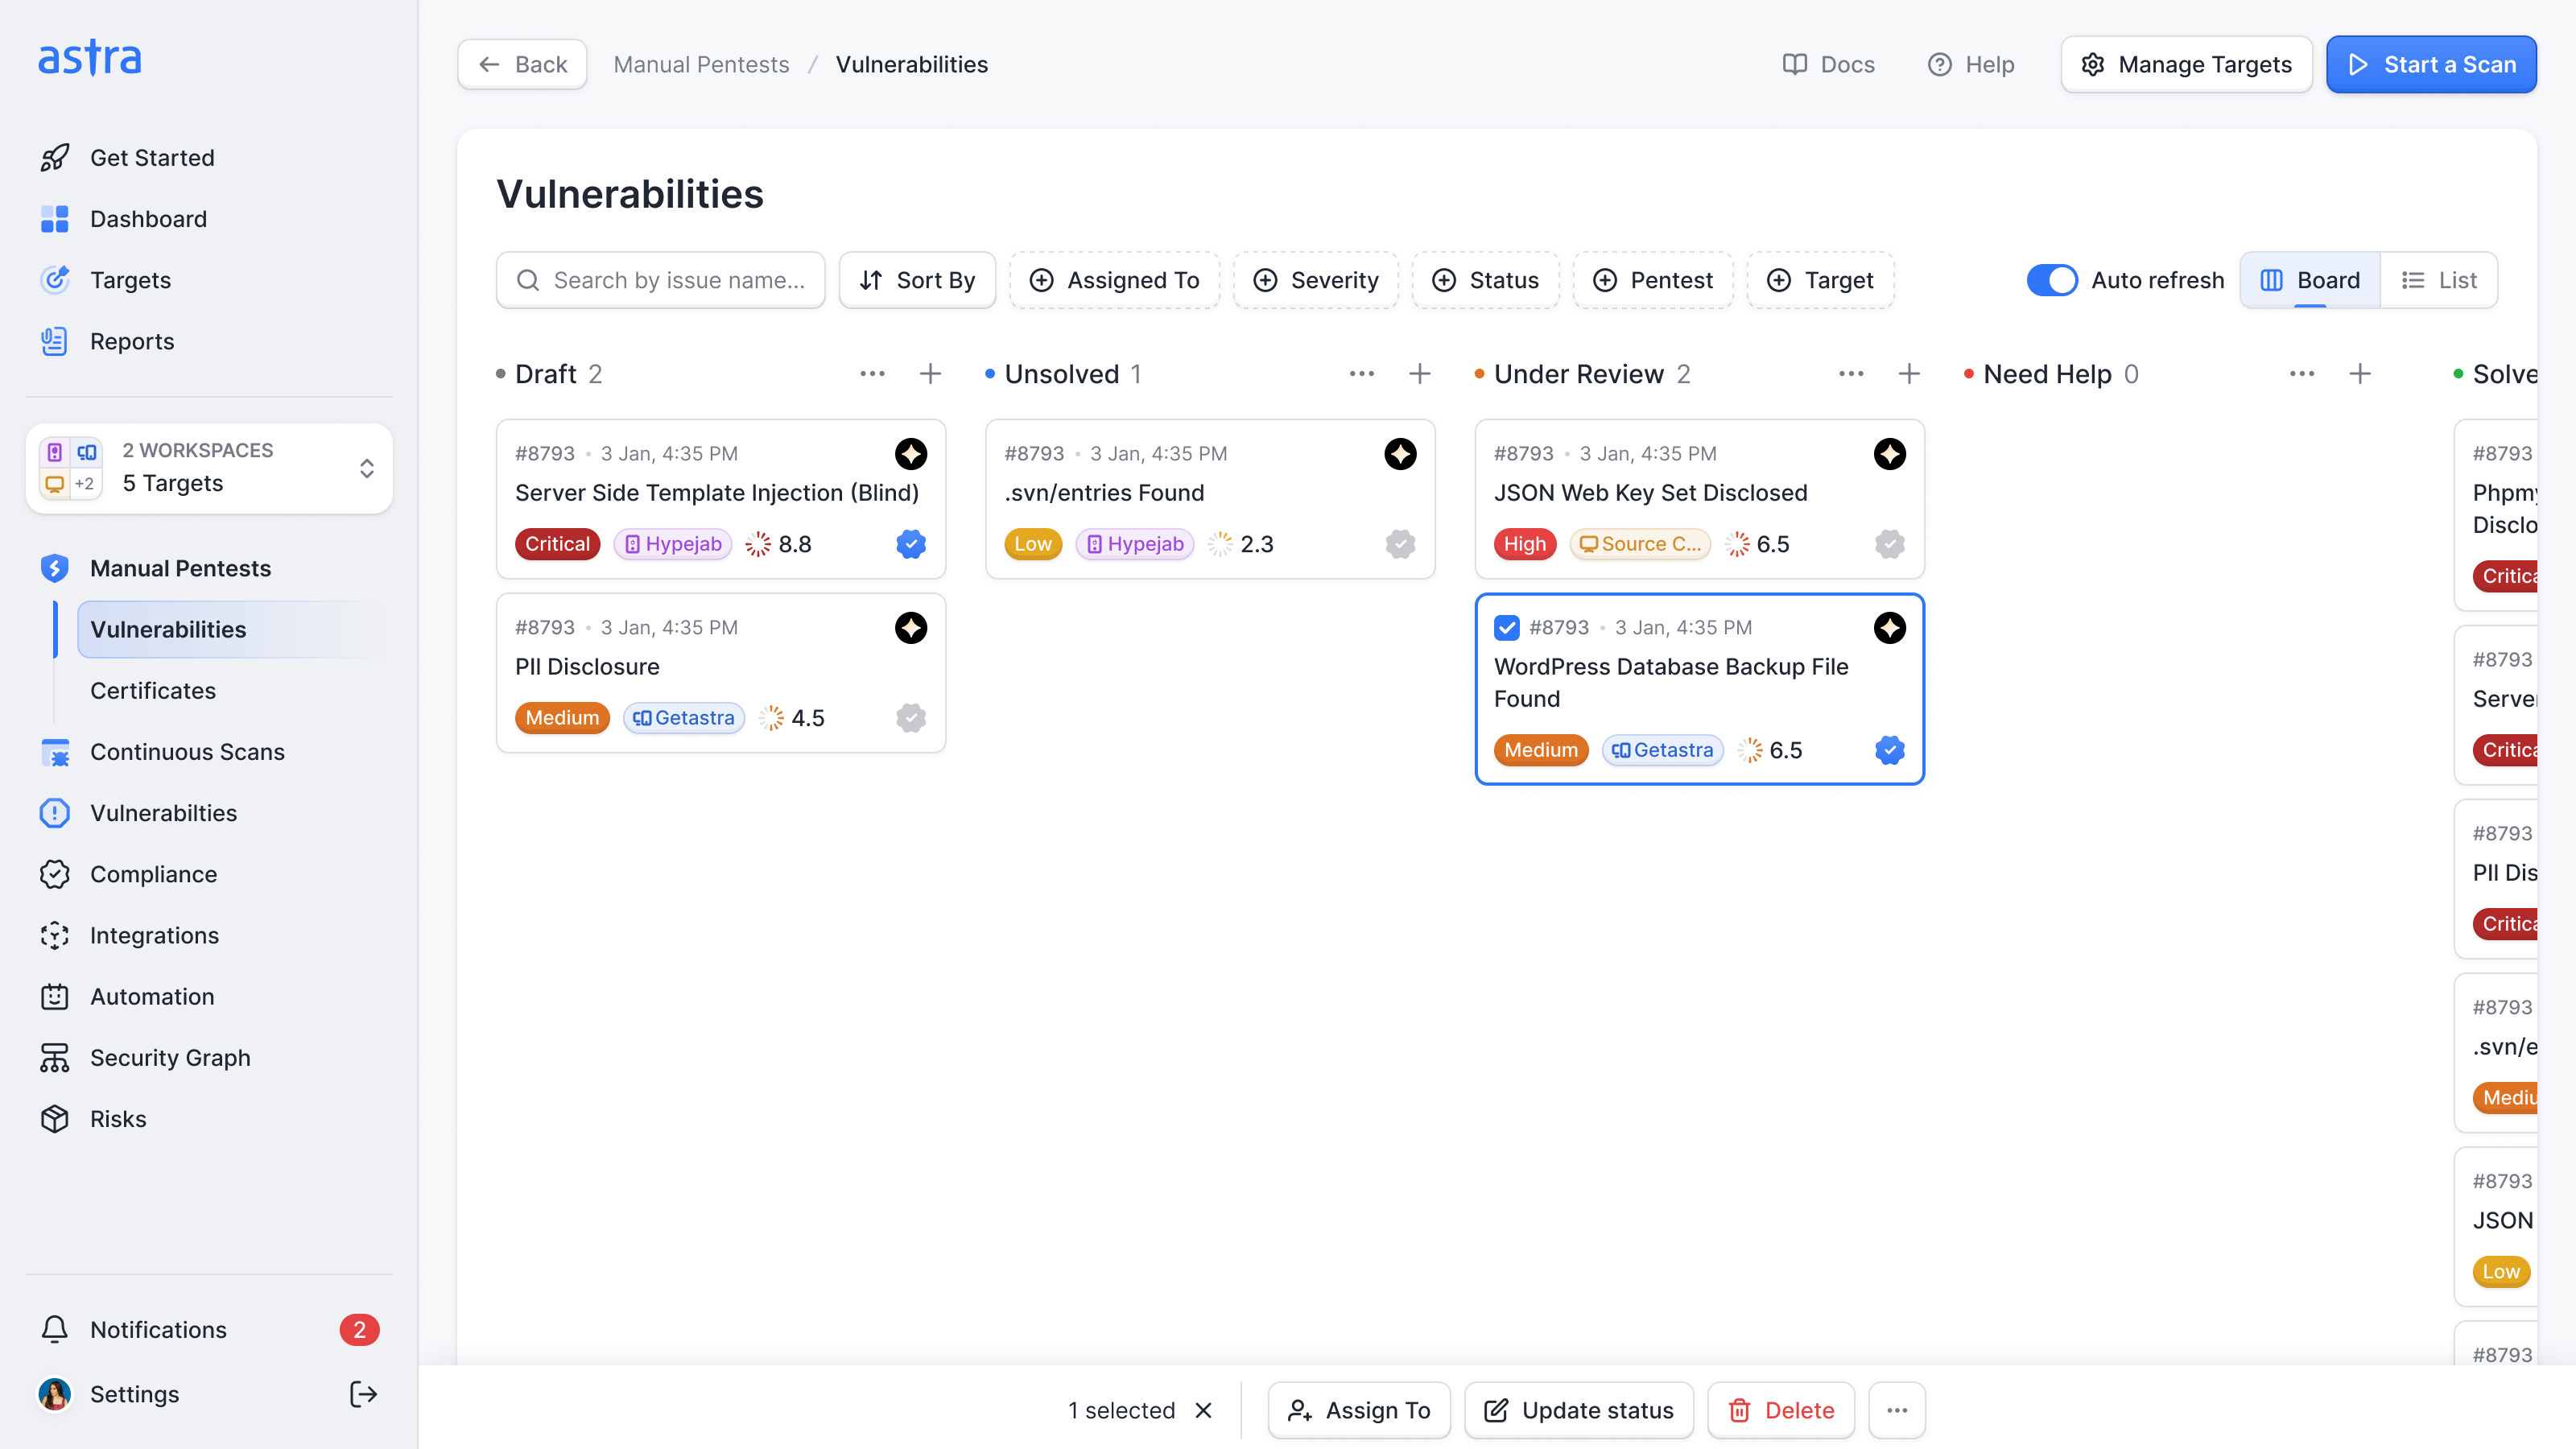
Task: Open the Severity filter dropdown
Action: 1315,280
